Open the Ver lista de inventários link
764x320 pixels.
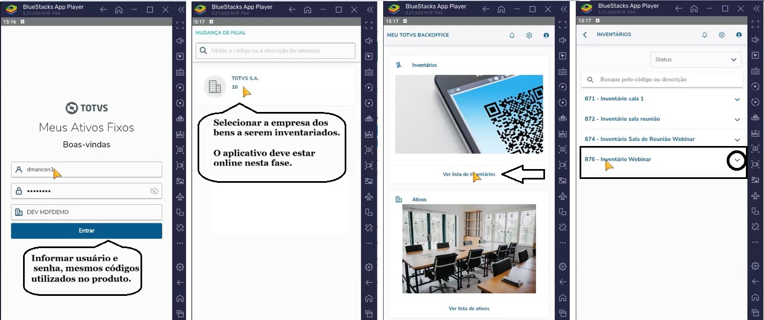pyautogui.click(x=469, y=174)
